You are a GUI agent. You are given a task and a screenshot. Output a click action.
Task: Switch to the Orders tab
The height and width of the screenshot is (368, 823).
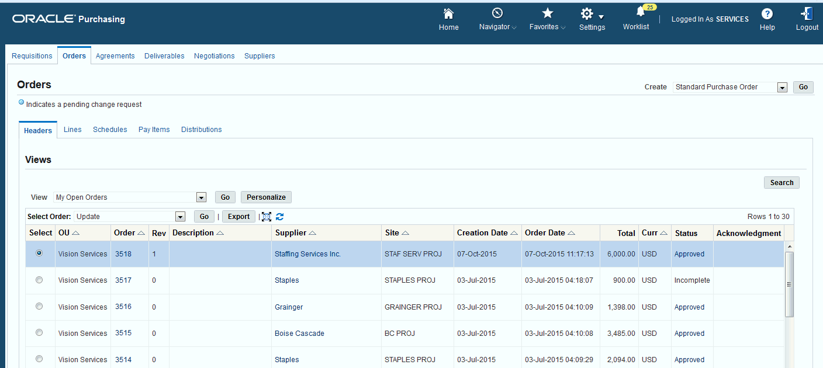[x=74, y=56]
